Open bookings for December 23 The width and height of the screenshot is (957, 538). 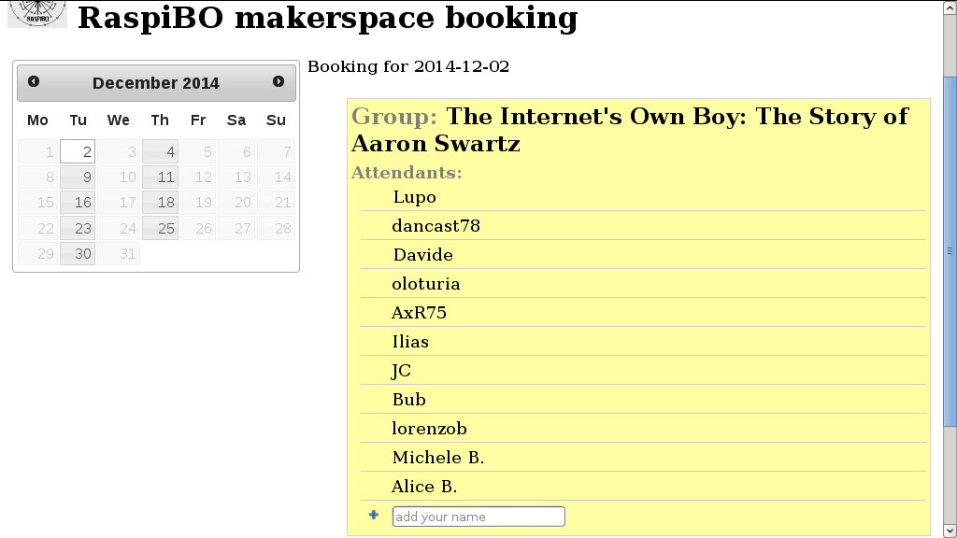pyautogui.click(x=78, y=228)
